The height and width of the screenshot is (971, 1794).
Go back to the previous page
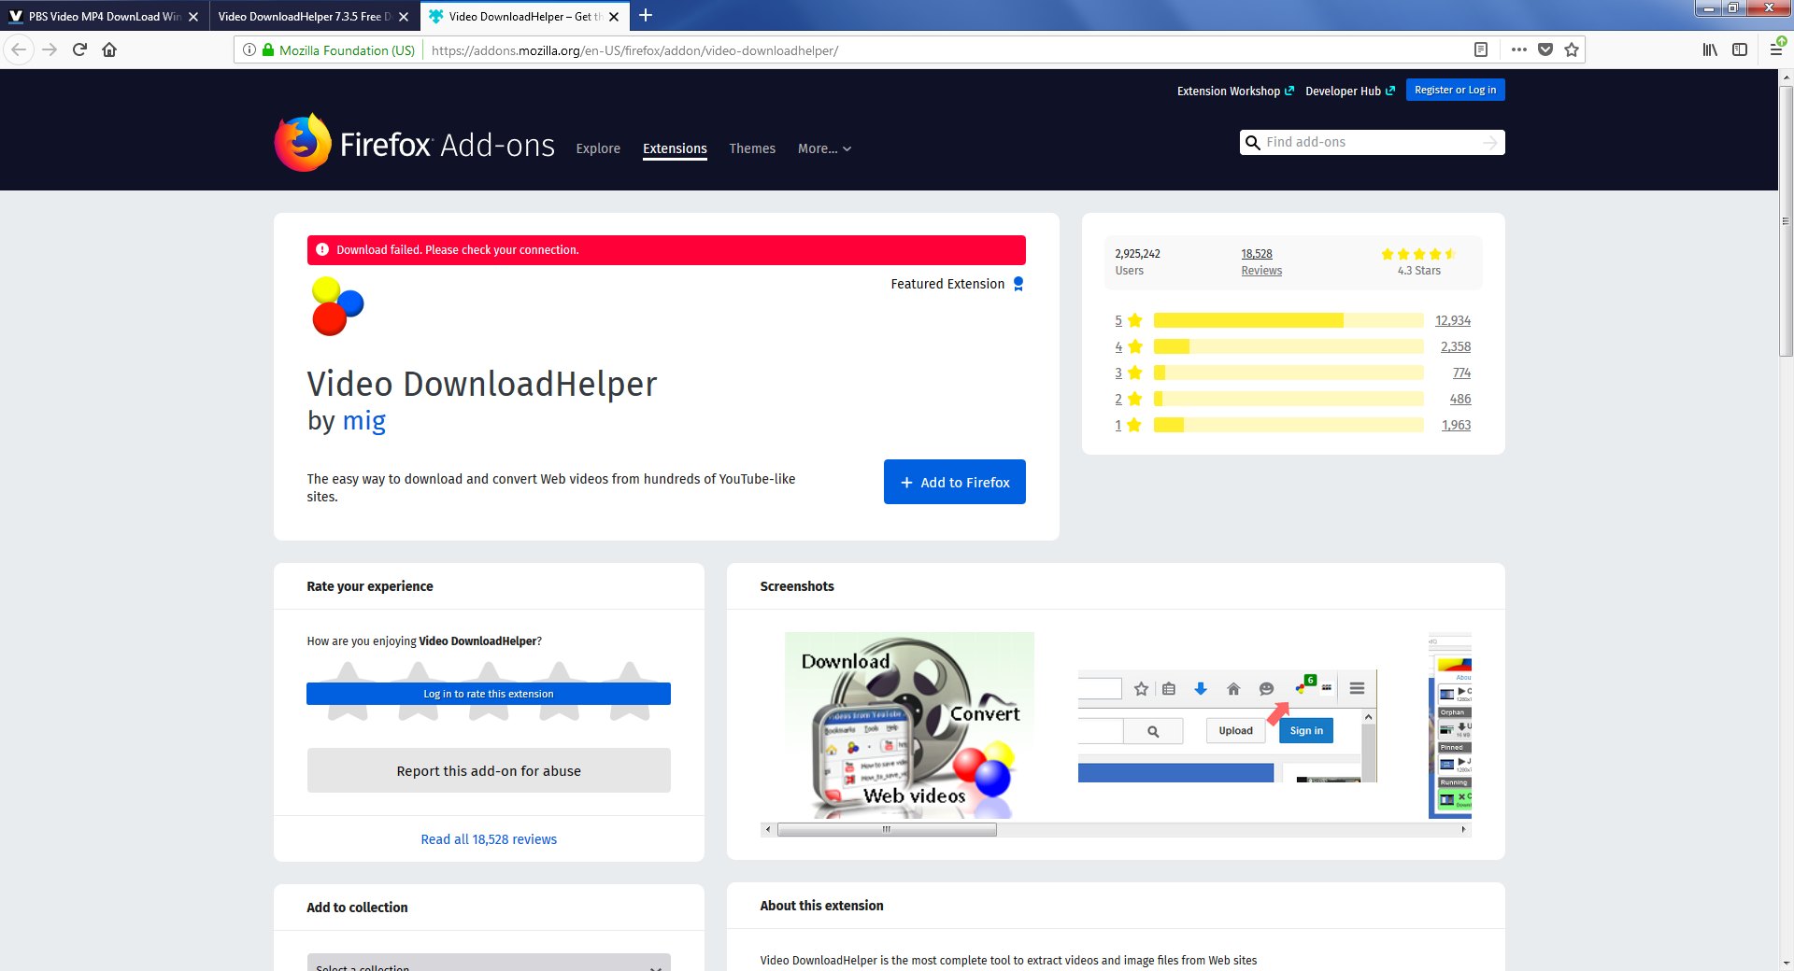click(x=19, y=49)
